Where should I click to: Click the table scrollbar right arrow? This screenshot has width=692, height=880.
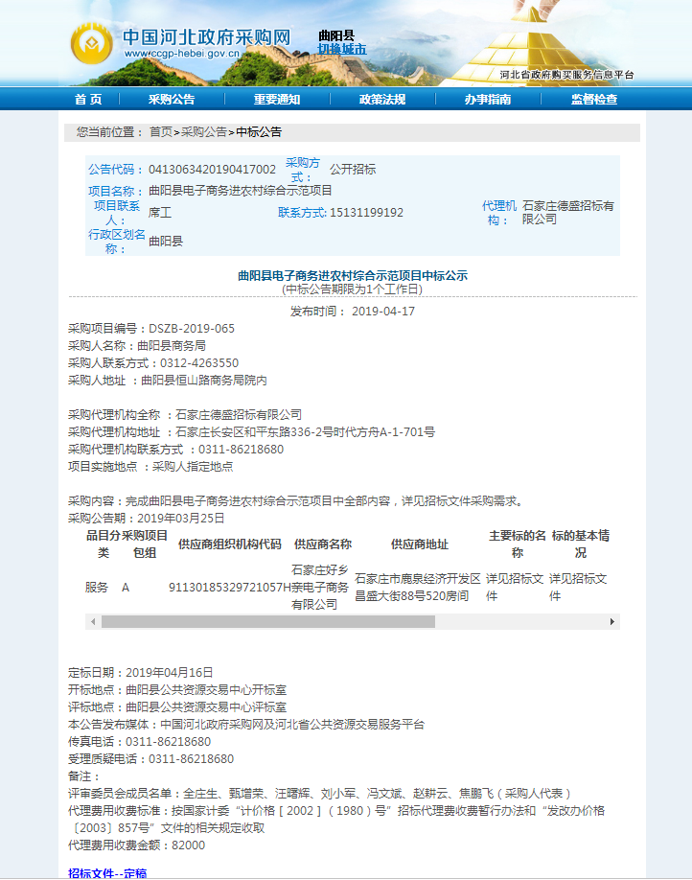pyautogui.click(x=612, y=622)
